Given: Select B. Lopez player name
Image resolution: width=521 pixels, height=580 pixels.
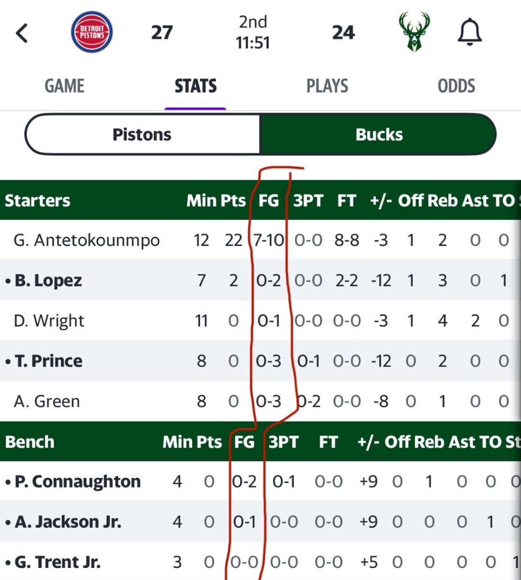Looking at the screenshot, I should 48,280.
